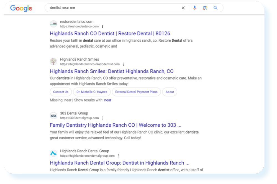The image size is (277, 184).
Task: Click the 'Highlands Ranch Smiles' site name
Action: (x=79, y=60)
